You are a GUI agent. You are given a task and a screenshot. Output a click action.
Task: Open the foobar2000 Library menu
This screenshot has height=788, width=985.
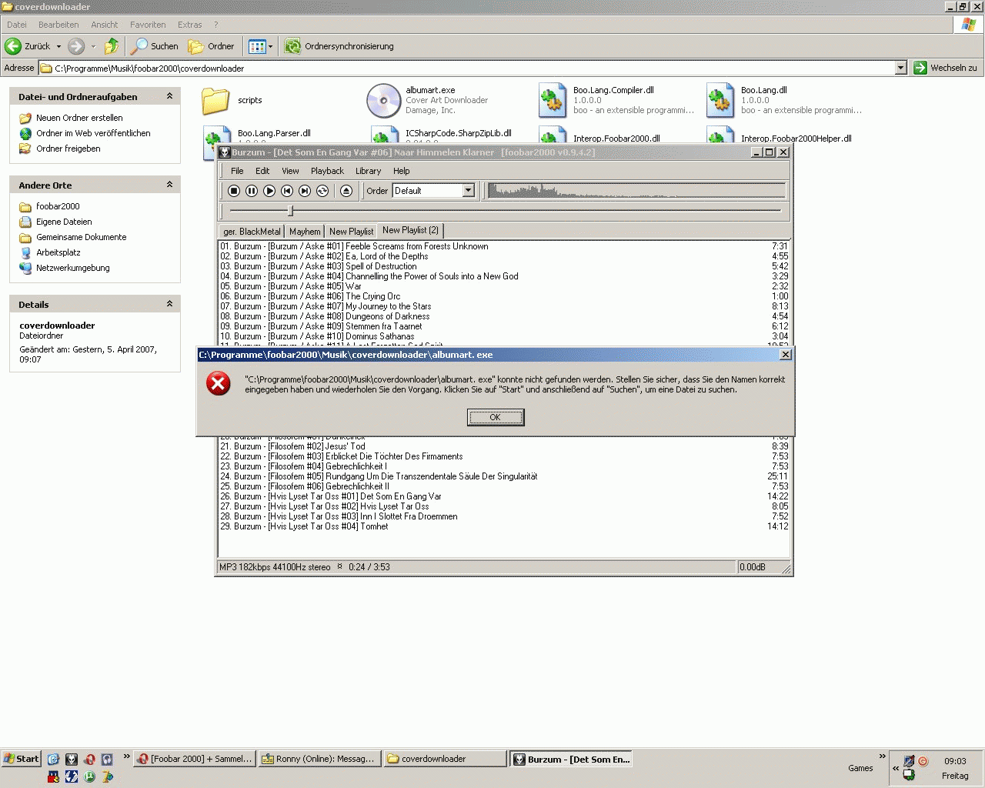(x=368, y=171)
